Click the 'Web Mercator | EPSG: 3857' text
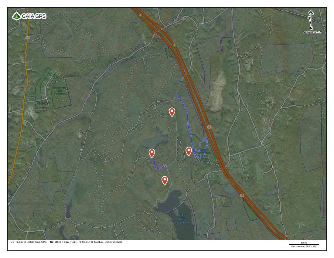Screen dimensions: 334x258 (x=304, y=246)
